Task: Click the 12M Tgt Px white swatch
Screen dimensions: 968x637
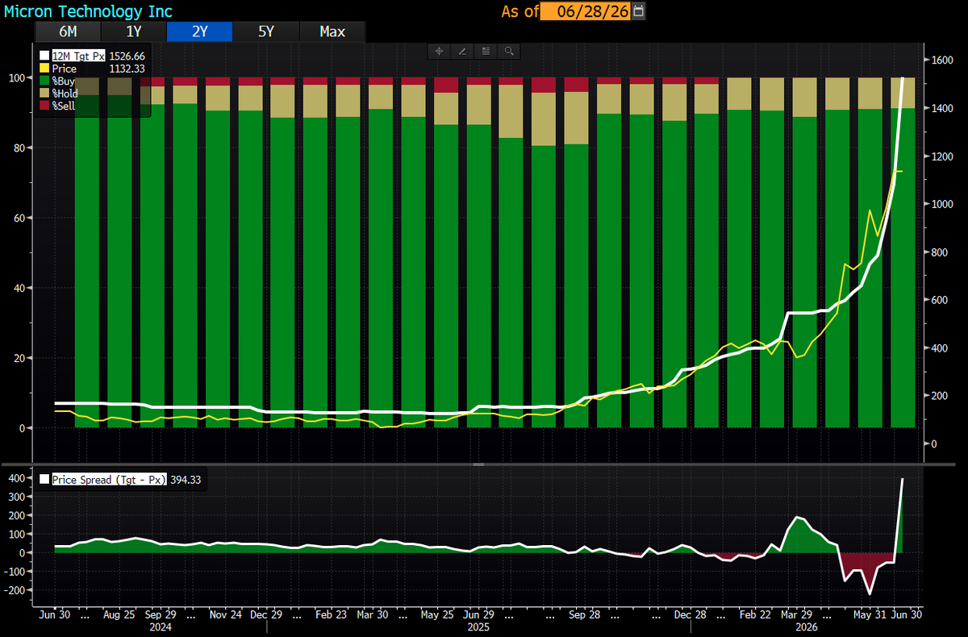Action: click(x=45, y=57)
